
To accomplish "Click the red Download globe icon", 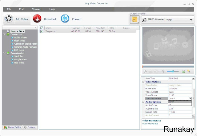I will click(37, 18).
